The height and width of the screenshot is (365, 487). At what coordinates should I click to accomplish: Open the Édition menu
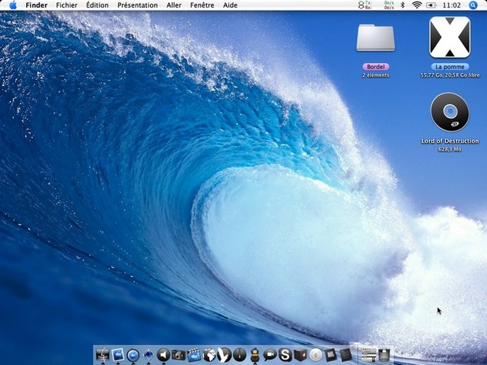[x=97, y=5]
